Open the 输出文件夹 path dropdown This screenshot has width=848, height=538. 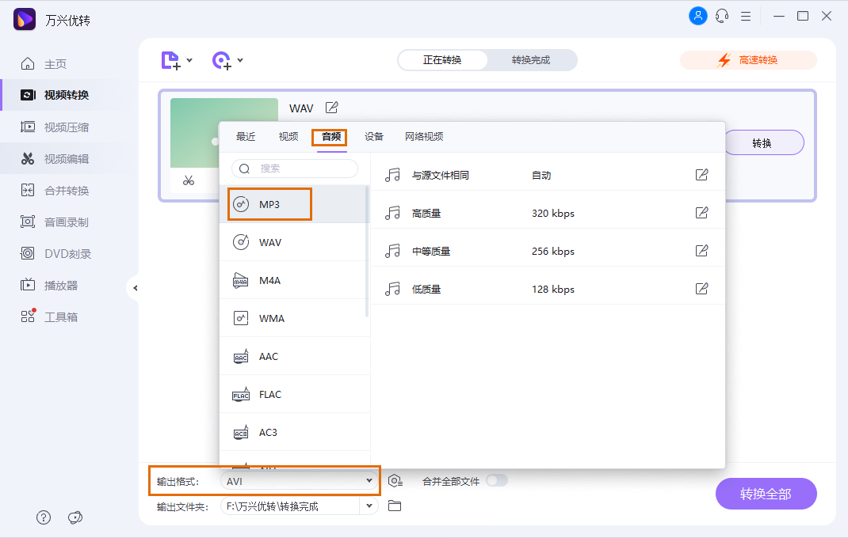[x=369, y=506]
